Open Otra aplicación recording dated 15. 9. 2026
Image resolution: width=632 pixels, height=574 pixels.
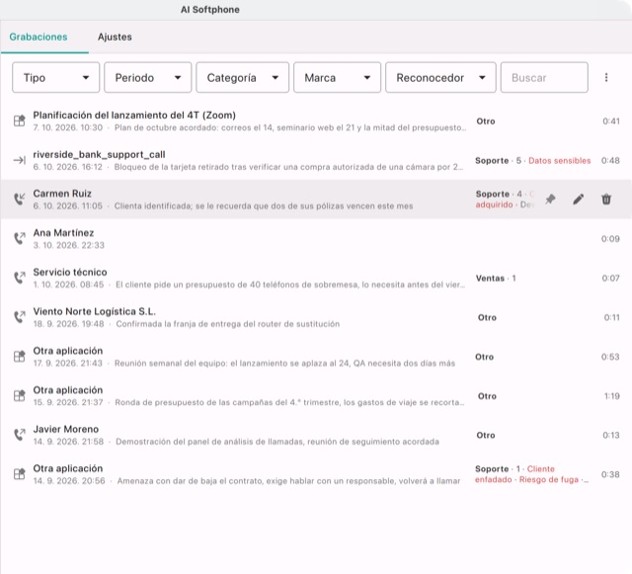[x=316, y=396]
